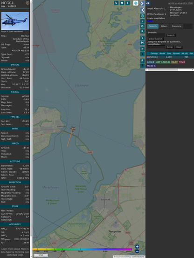Click the AGUSTA AW-139 type description
Viewport: 194px width, 258px height.
click(20, 51)
